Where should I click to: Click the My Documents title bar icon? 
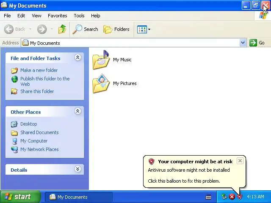click(x=4, y=5)
